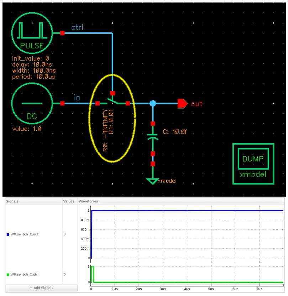288x296 pixels.
Task: Click the R0: -INFINITY switch parameter
Action: [105, 130]
